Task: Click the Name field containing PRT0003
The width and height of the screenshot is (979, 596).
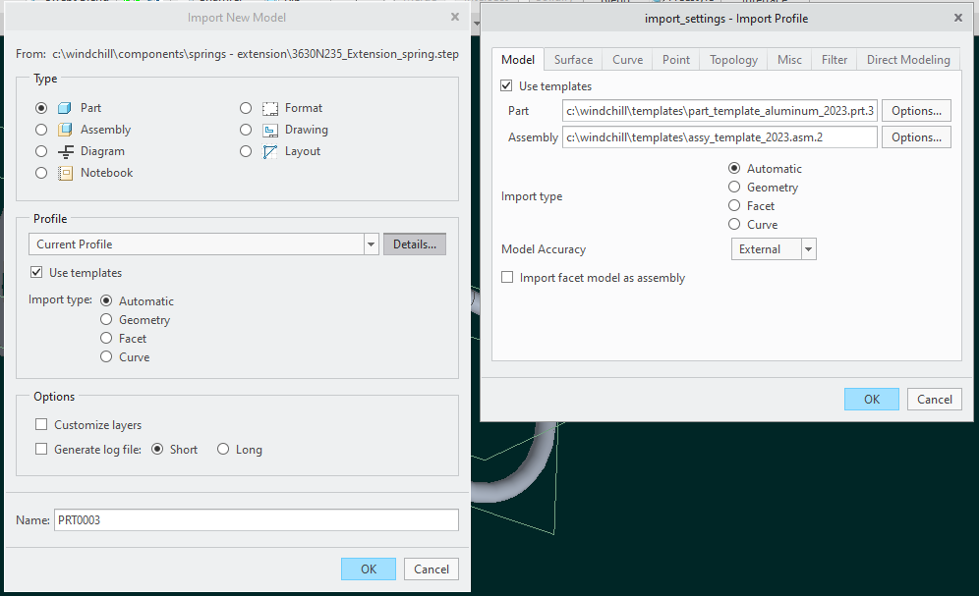Action: pyautogui.click(x=256, y=519)
